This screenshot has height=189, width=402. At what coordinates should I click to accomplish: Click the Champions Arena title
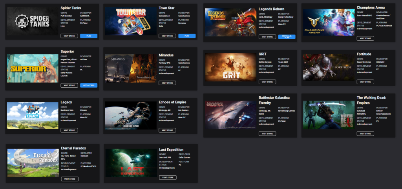(371, 8)
